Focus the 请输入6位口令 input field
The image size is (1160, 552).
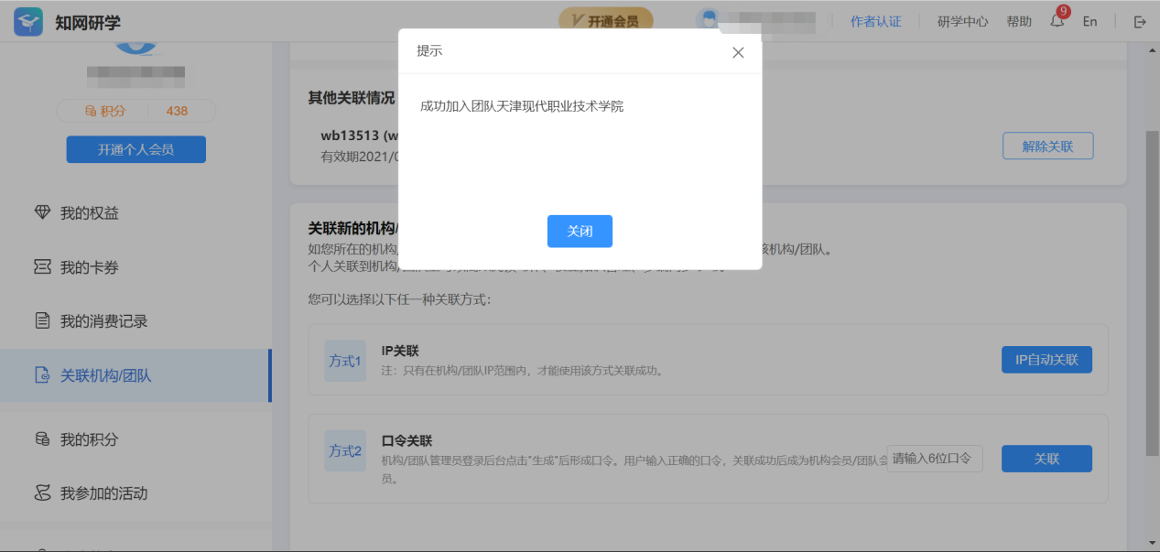click(934, 459)
